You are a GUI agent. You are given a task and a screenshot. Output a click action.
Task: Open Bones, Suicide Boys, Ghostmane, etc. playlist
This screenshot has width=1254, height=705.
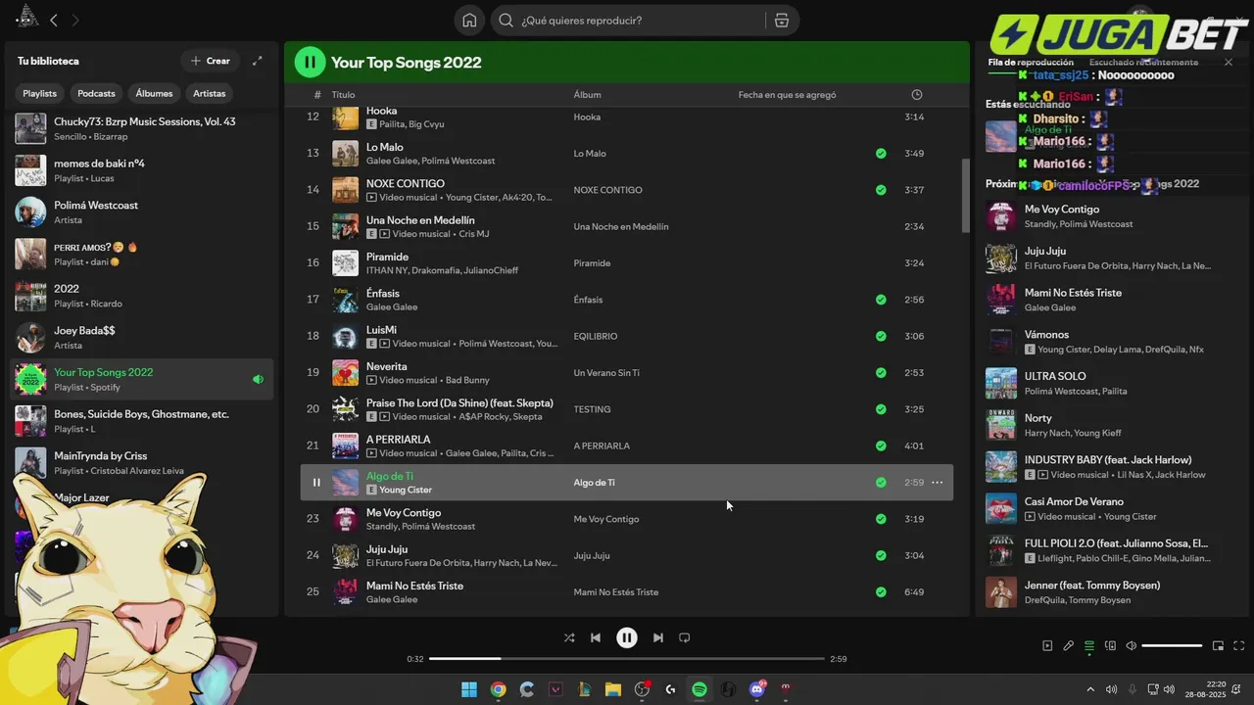142,421
